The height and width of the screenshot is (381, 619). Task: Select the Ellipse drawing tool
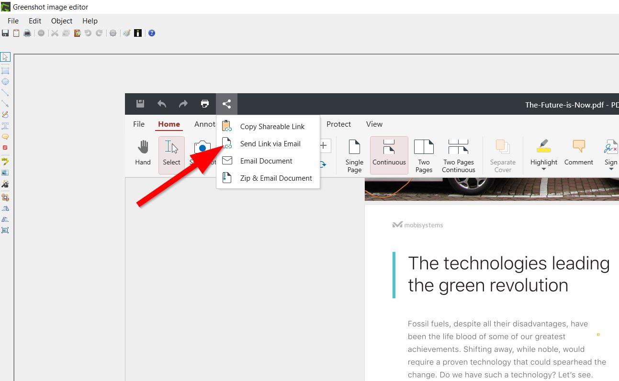[5, 81]
